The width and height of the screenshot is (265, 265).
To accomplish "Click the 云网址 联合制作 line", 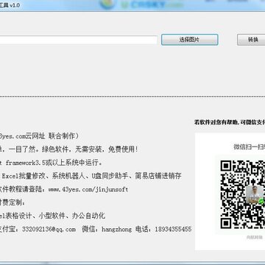I will 39,136.
